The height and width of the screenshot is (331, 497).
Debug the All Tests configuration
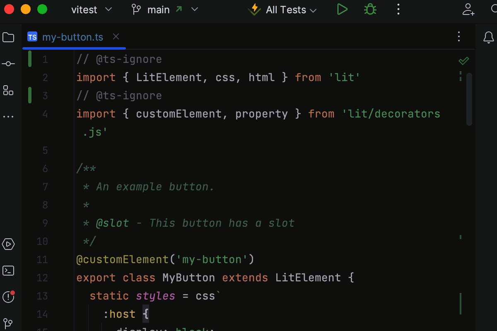[x=370, y=9]
